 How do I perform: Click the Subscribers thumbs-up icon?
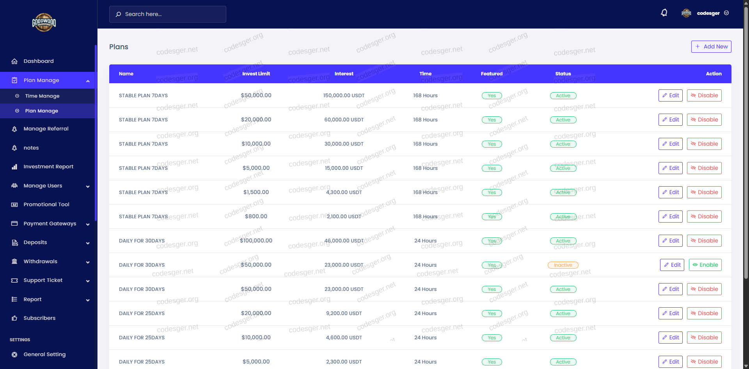(14, 318)
